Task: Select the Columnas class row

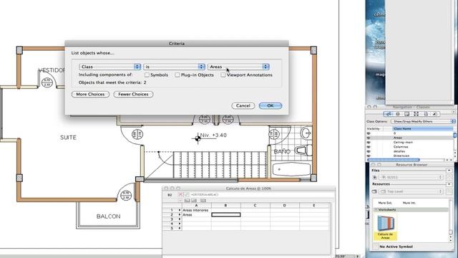Action: (x=409, y=147)
